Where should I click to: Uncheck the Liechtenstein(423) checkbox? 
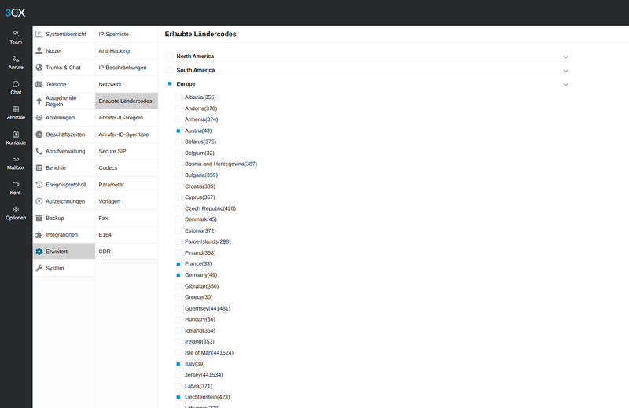(178, 397)
